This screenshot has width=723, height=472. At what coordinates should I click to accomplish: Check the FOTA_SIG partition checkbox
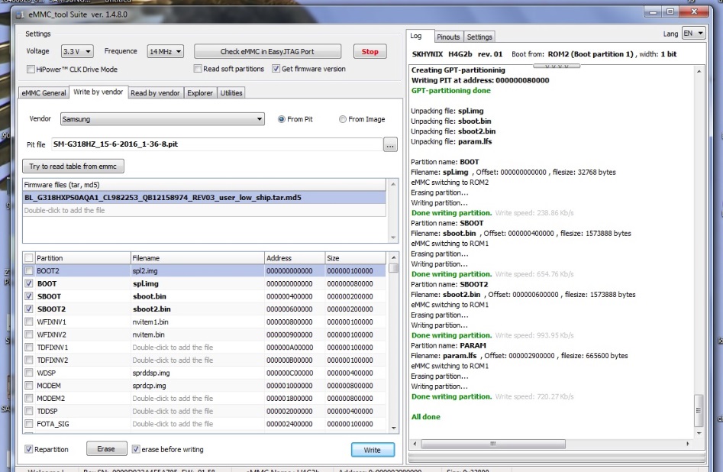(x=29, y=424)
